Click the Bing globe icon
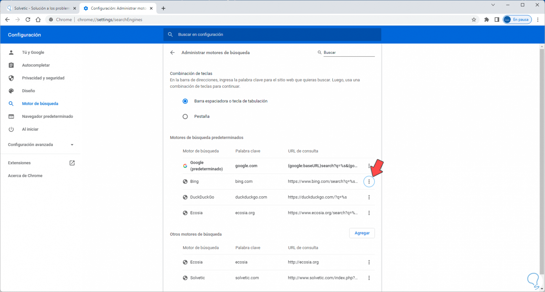Image resolution: width=545 pixels, height=292 pixels. 185,181
